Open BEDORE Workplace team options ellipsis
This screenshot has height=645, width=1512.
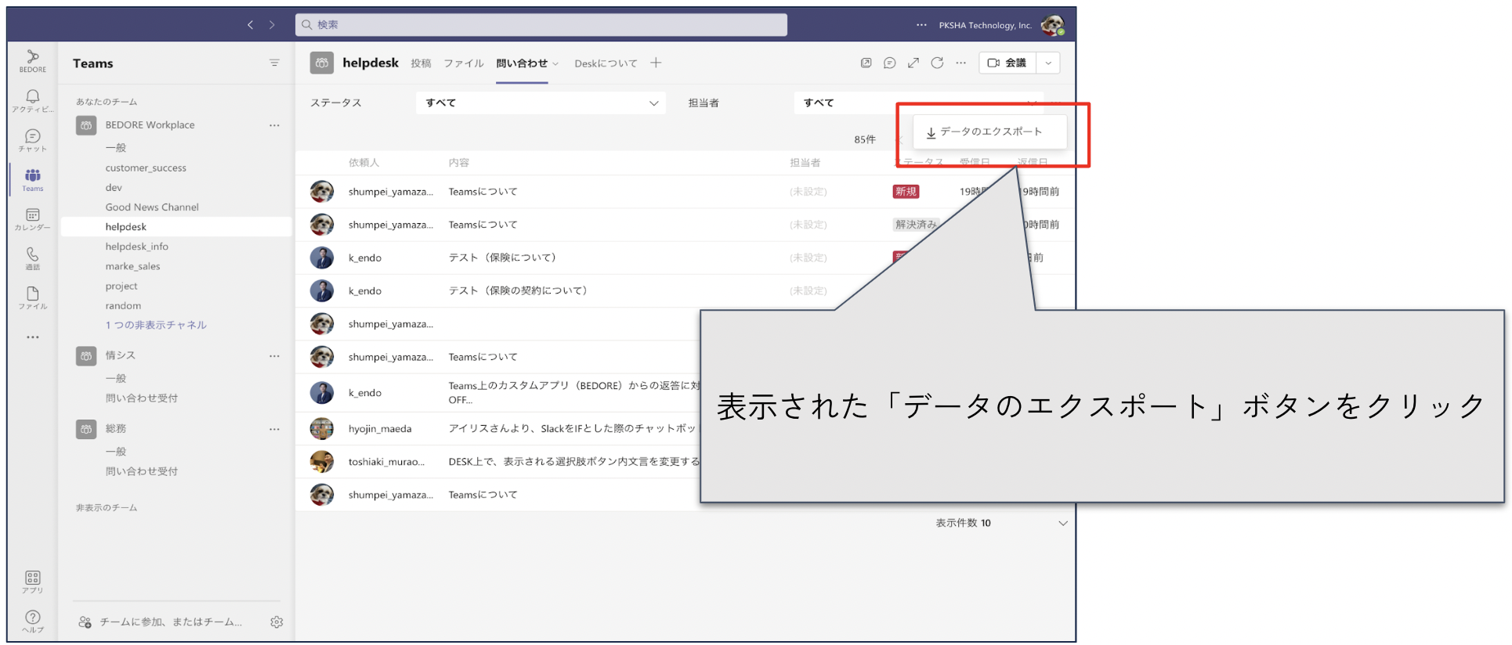(274, 125)
